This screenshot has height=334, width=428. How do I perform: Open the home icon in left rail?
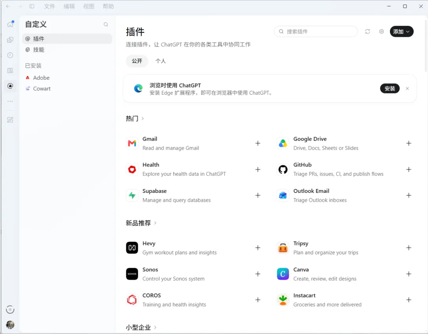tap(10, 24)
